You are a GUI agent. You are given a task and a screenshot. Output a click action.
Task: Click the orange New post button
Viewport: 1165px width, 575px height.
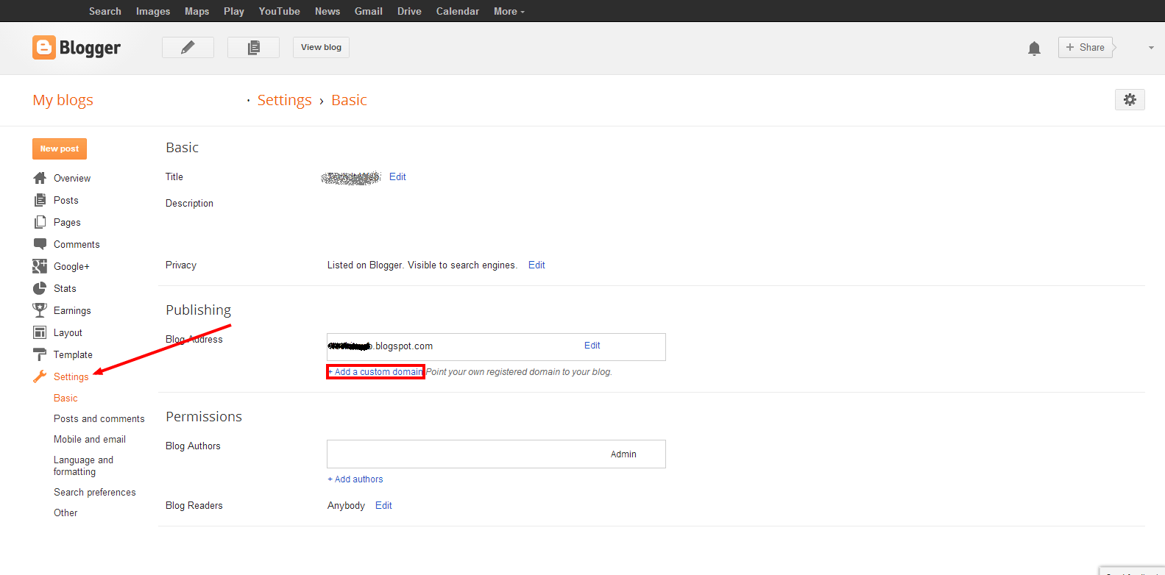(60, 149)
